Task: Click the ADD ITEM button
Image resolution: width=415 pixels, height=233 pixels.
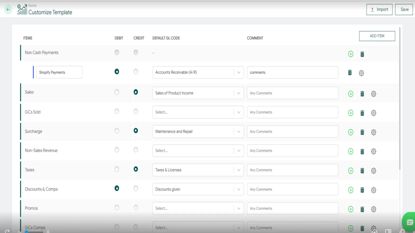Action: tap(377, 36)
